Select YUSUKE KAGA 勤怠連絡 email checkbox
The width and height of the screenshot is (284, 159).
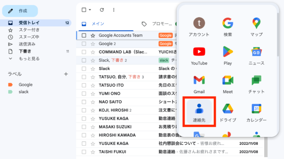[x=84, y=119]
